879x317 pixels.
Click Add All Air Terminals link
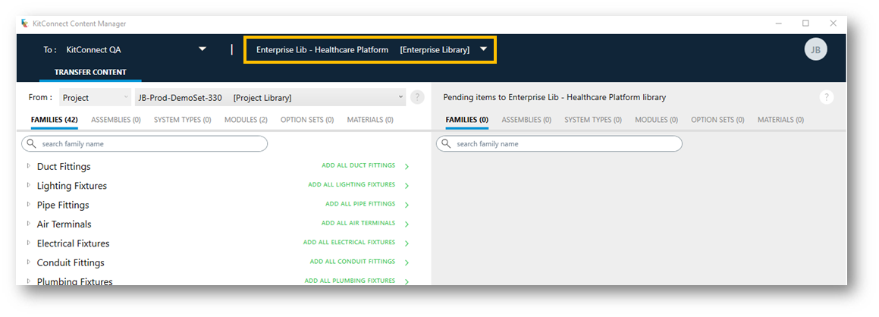pyautogui.click(x=358, y=223)
